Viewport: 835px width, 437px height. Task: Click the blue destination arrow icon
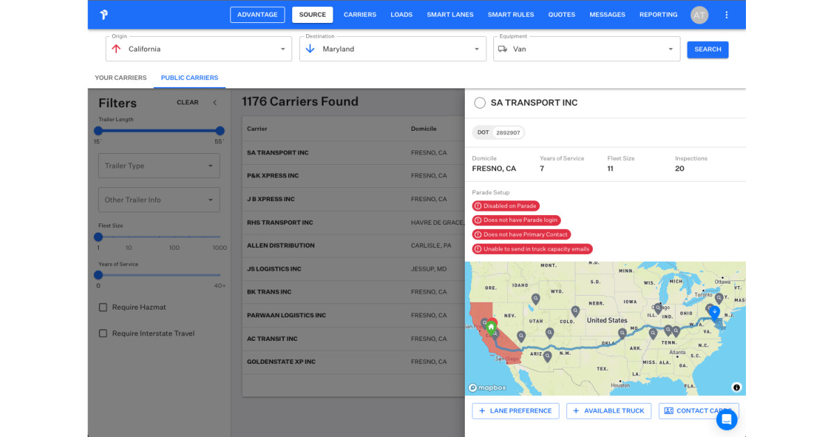point(310,49)
